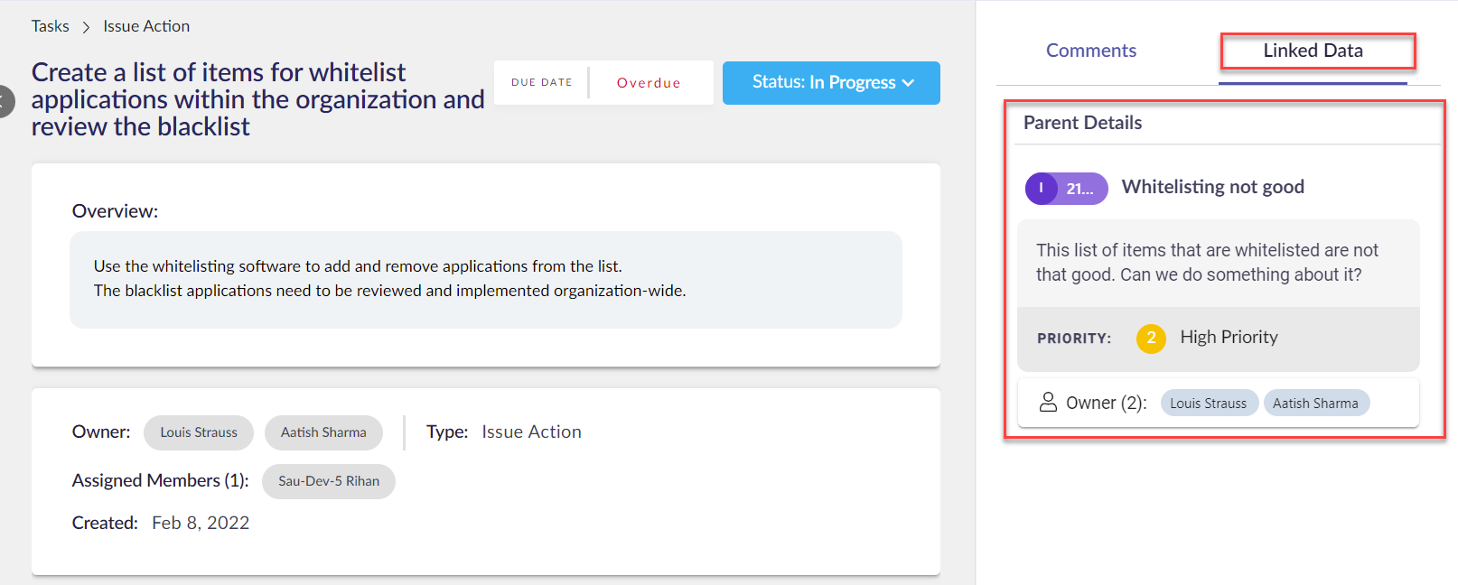Click the Assigned Members (1): label
The image size is (1458, 585).
click(x=160, y=481)
